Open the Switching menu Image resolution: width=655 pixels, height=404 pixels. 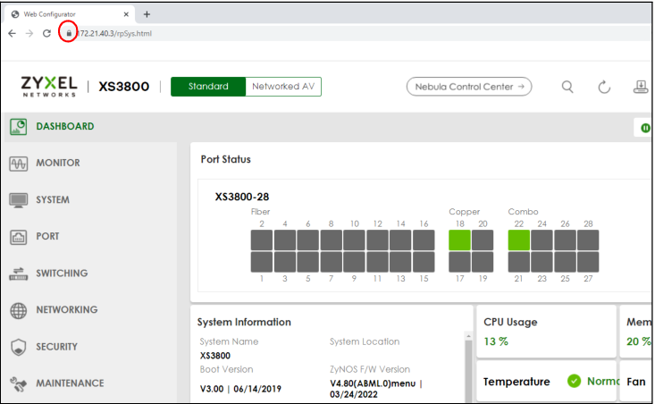[x=62, y=274]
